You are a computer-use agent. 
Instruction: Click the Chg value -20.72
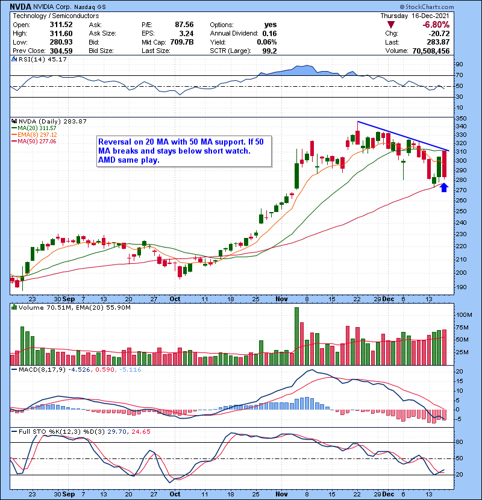439,34
